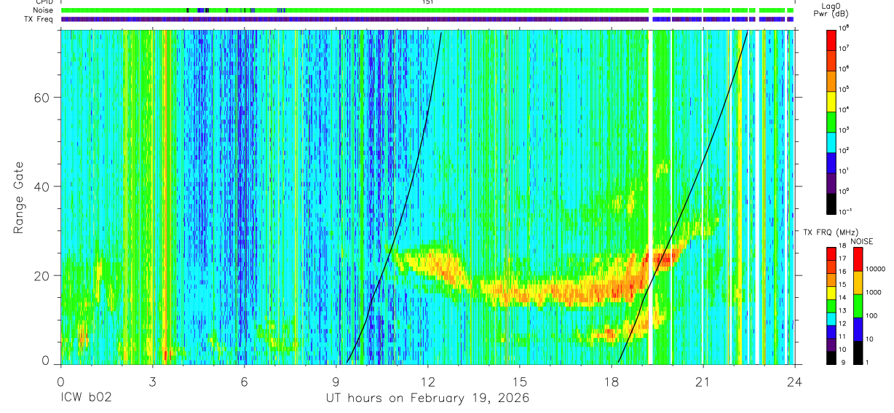The height and width of the screenshot is (413, 894).
Task: Click the "NOISE" legend title
Action: 862,241
